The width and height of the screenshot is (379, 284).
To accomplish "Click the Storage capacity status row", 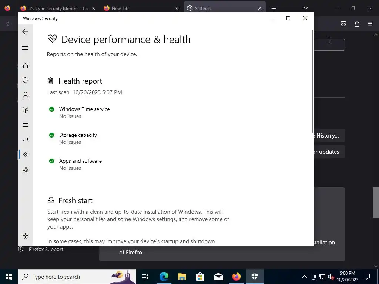I will coord(73,138).
